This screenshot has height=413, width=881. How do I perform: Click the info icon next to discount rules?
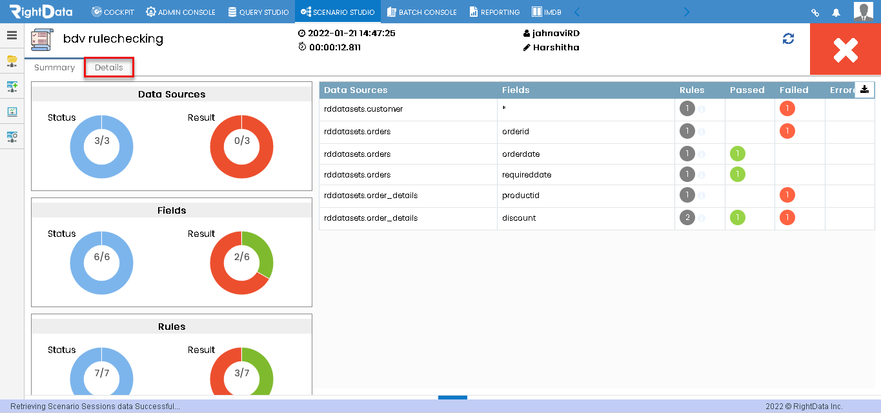[701, 217]
